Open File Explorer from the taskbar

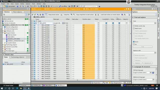(x=21, y=88)
